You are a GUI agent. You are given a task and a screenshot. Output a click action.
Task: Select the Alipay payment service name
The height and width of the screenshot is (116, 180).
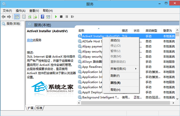(92, 46)
